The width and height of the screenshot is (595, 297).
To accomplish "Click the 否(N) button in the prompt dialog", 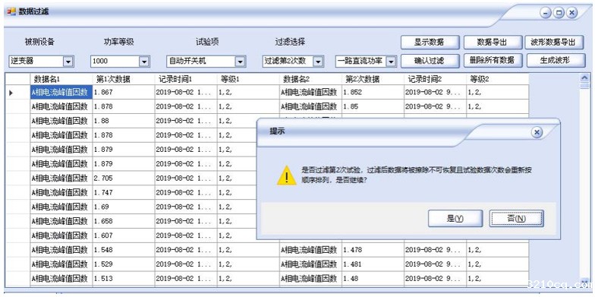I will (516, 219).
